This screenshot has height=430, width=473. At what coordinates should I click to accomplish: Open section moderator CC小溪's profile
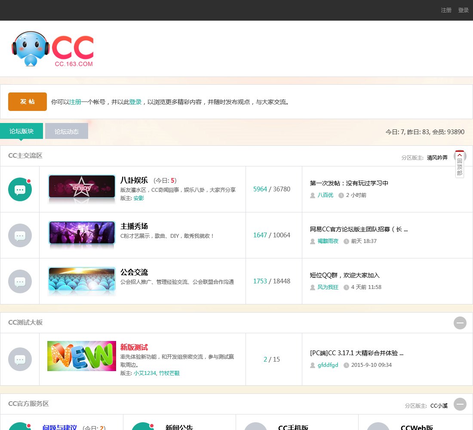click(439, 406)
